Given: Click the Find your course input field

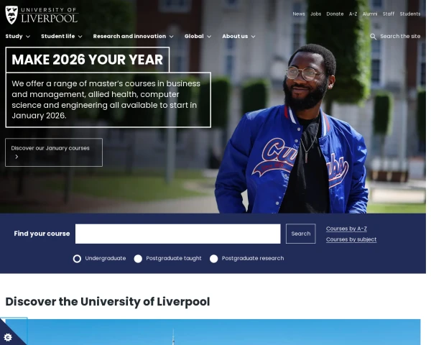Looking at the screenshot, I should tap(178, 234).
